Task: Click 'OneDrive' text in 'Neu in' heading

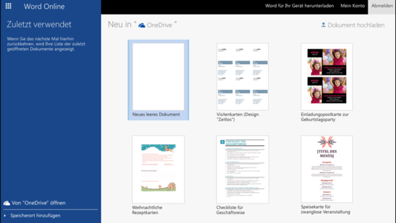Action: (x=159, y=25)
